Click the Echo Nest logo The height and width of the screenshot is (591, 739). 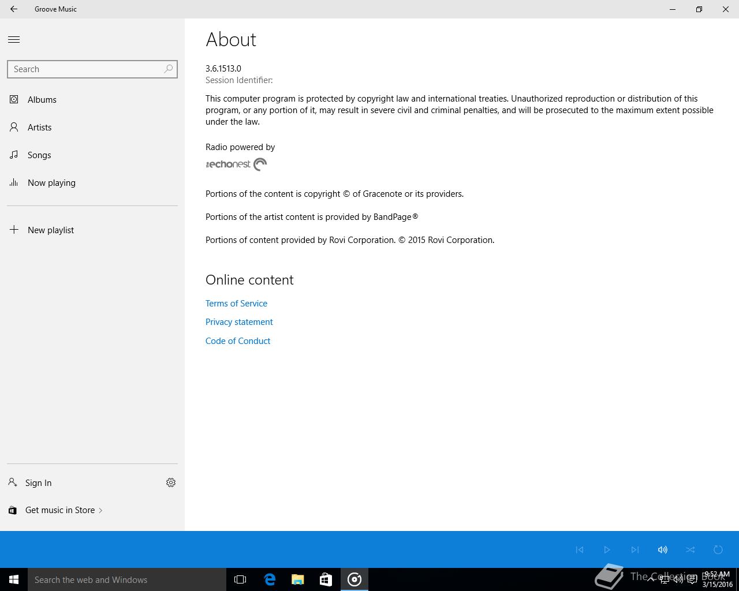(236, 164)
